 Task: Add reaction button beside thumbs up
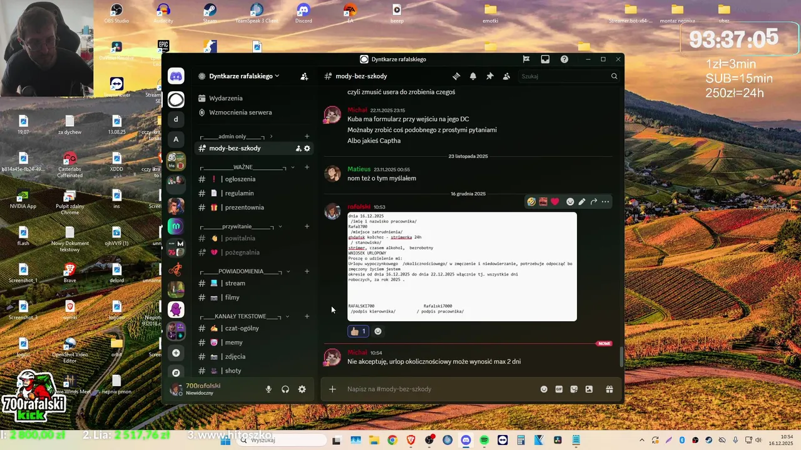point(378,331)
